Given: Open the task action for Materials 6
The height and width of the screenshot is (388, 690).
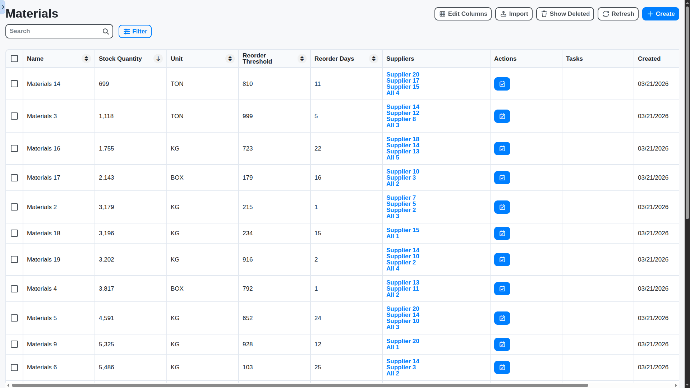Looking at the screenshot, I should coord(502,367).
